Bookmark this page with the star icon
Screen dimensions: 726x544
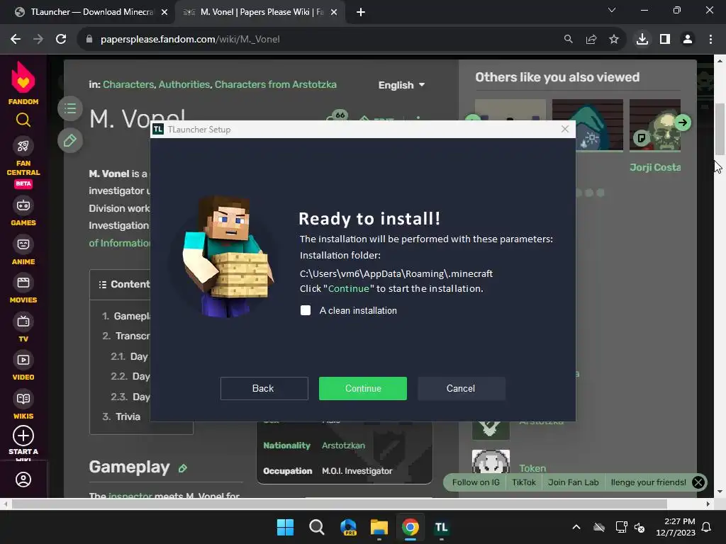pyautogui.click(x=614, y=40)
